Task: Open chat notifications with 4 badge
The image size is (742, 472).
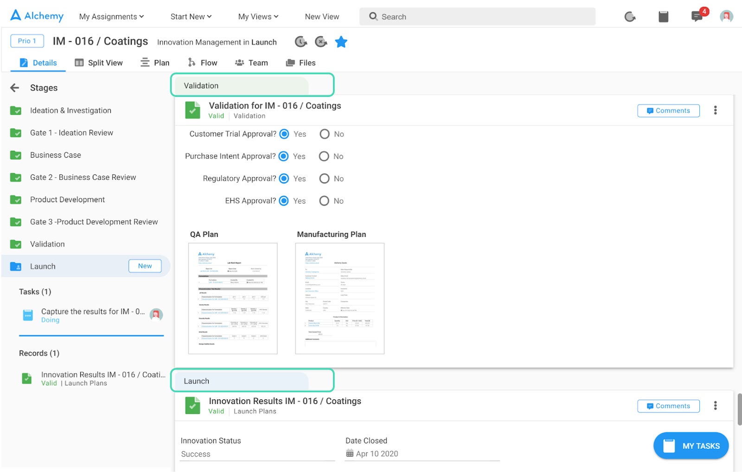Action: 699,15
